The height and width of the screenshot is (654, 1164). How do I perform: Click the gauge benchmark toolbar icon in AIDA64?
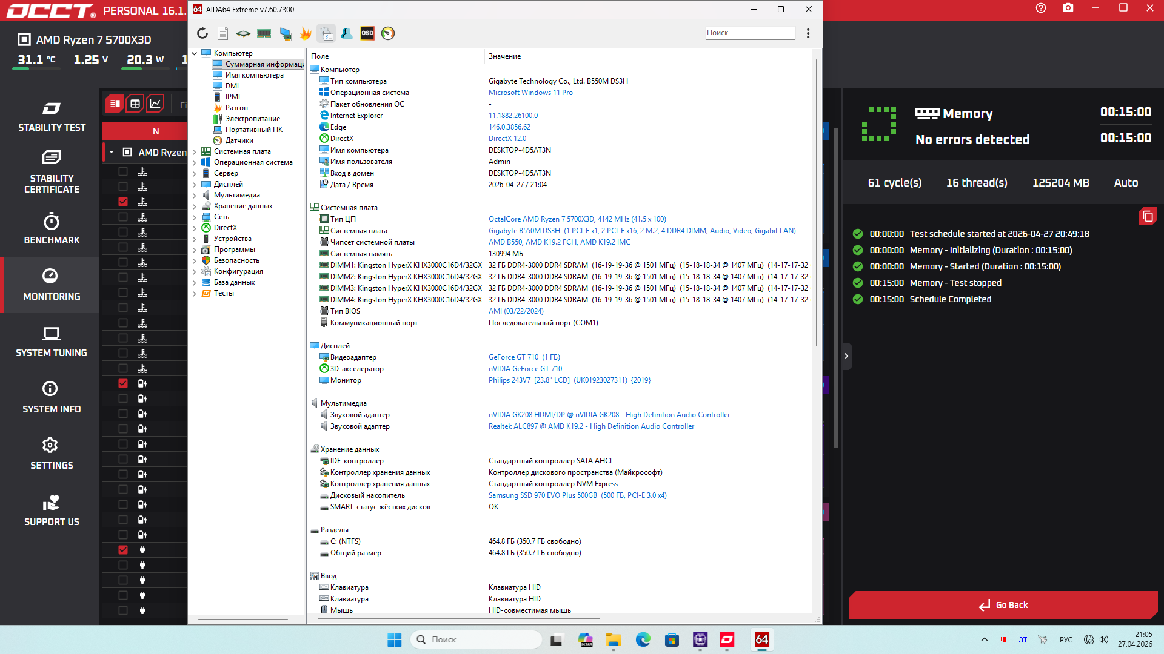[388, 33]
